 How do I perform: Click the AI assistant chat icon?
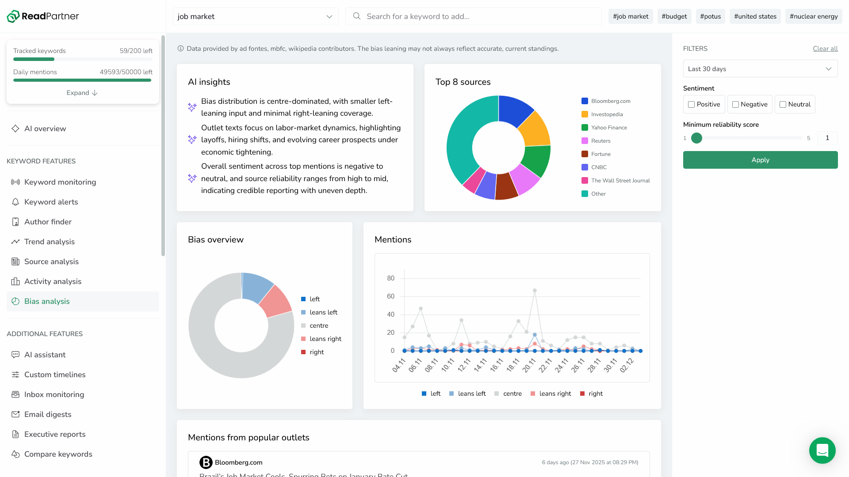pos(15,355)
